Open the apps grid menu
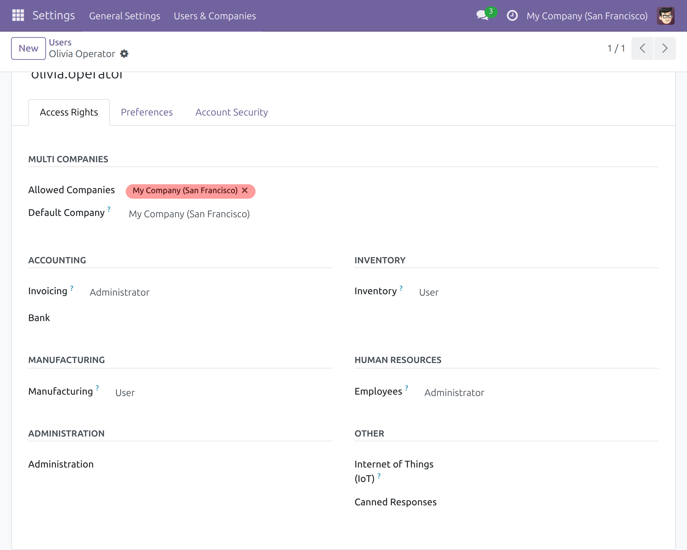 (18, 15)
